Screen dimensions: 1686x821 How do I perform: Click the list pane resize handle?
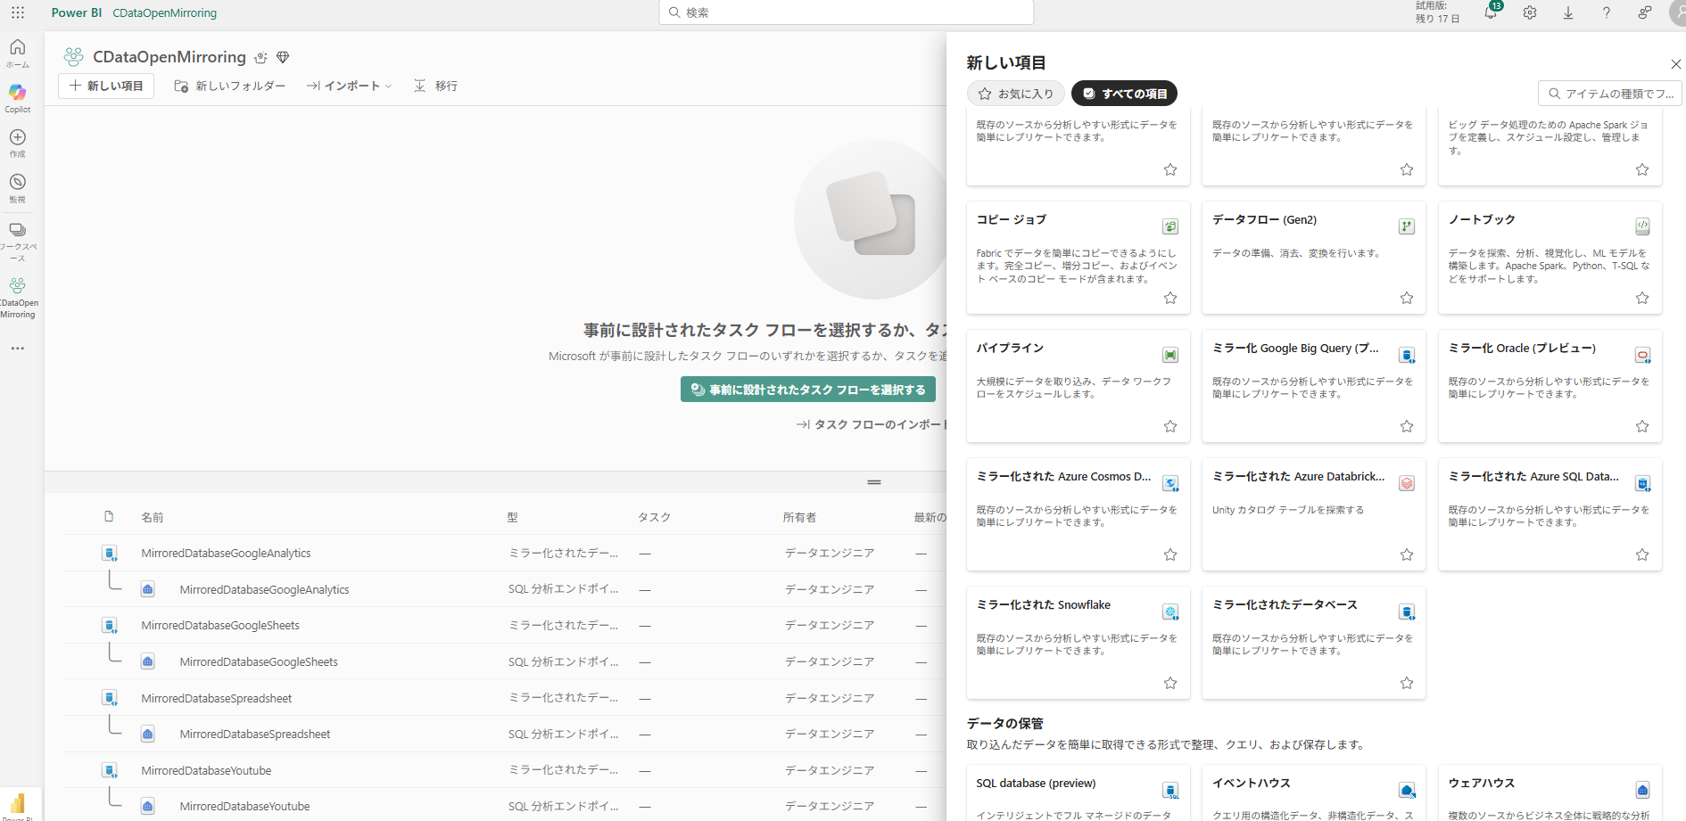click(x=874, y=482)
